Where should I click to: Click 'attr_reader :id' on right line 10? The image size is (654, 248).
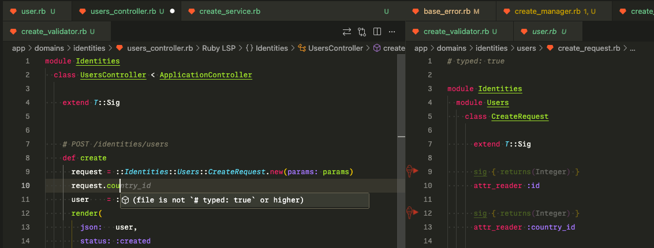click(x=507, y=186)
